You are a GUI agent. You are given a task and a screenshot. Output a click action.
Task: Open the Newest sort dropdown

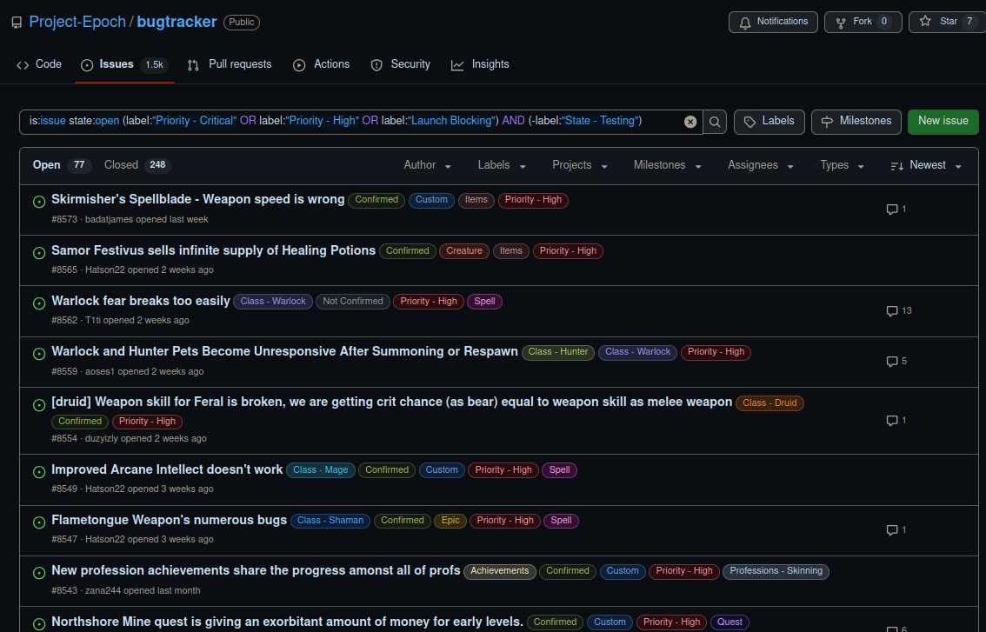(926, 165)
